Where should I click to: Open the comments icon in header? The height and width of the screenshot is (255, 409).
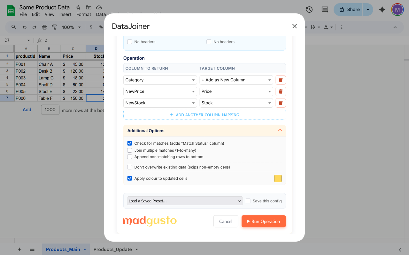coord(325,10)
